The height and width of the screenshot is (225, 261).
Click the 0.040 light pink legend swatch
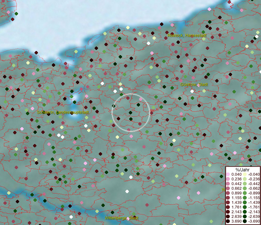pyautogui.click(x=228, y=174)
